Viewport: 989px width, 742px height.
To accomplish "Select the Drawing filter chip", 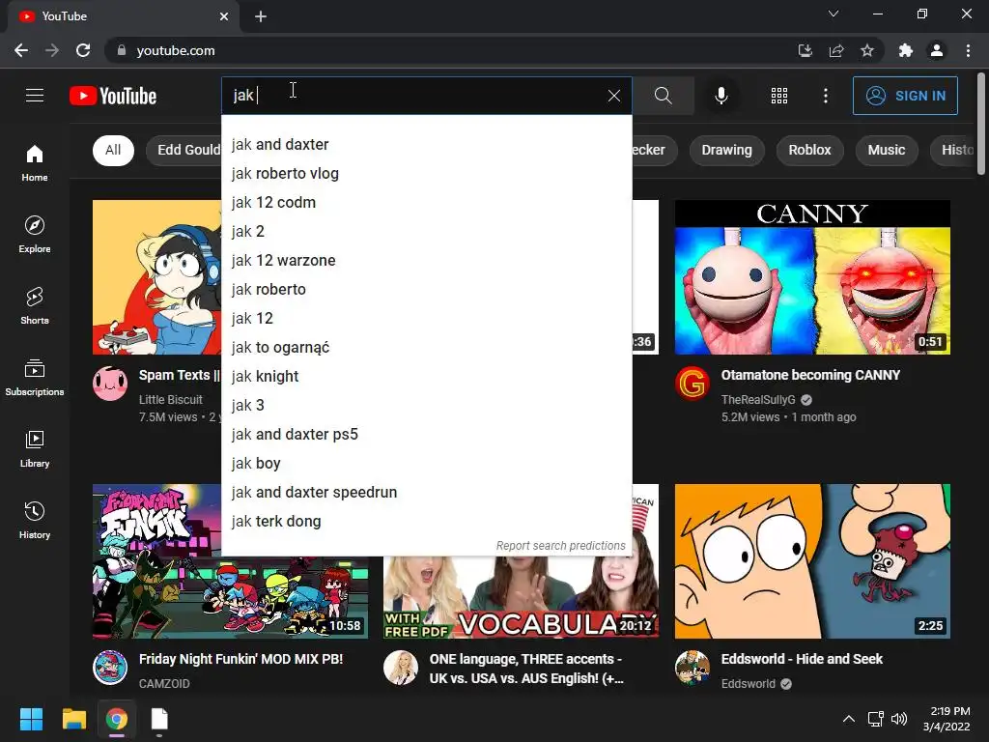I will coord(726,150).
